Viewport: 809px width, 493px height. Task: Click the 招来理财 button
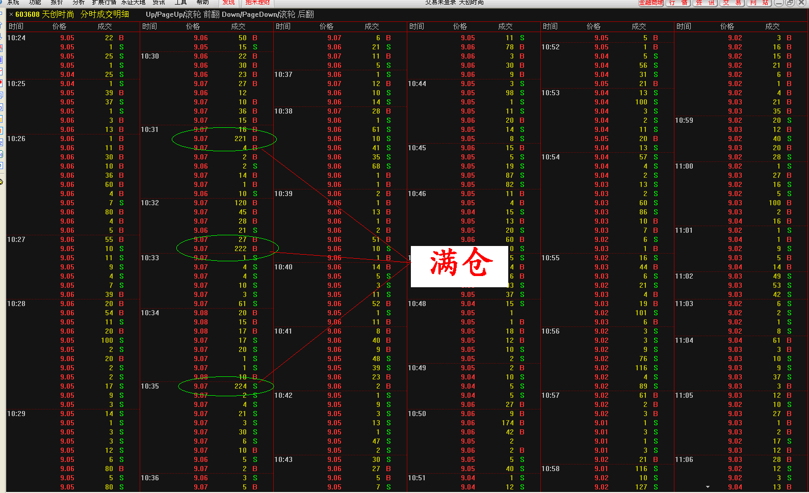257,3
